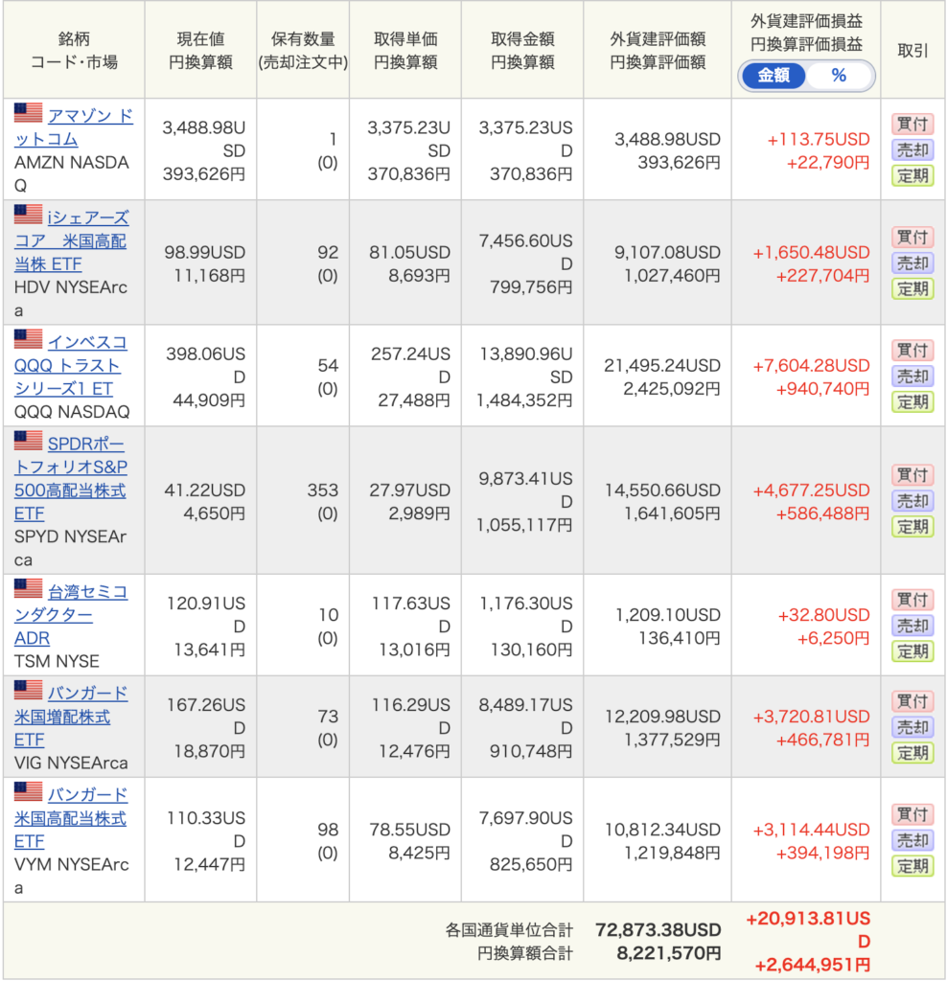Click 売却 for the QQQ row
This screenshot has height=981, width=947.
[912, 376]
